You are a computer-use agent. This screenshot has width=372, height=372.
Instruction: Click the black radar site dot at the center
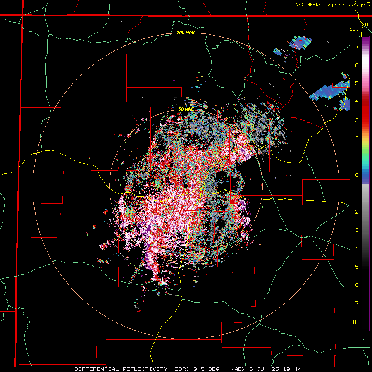click(186, 185)
